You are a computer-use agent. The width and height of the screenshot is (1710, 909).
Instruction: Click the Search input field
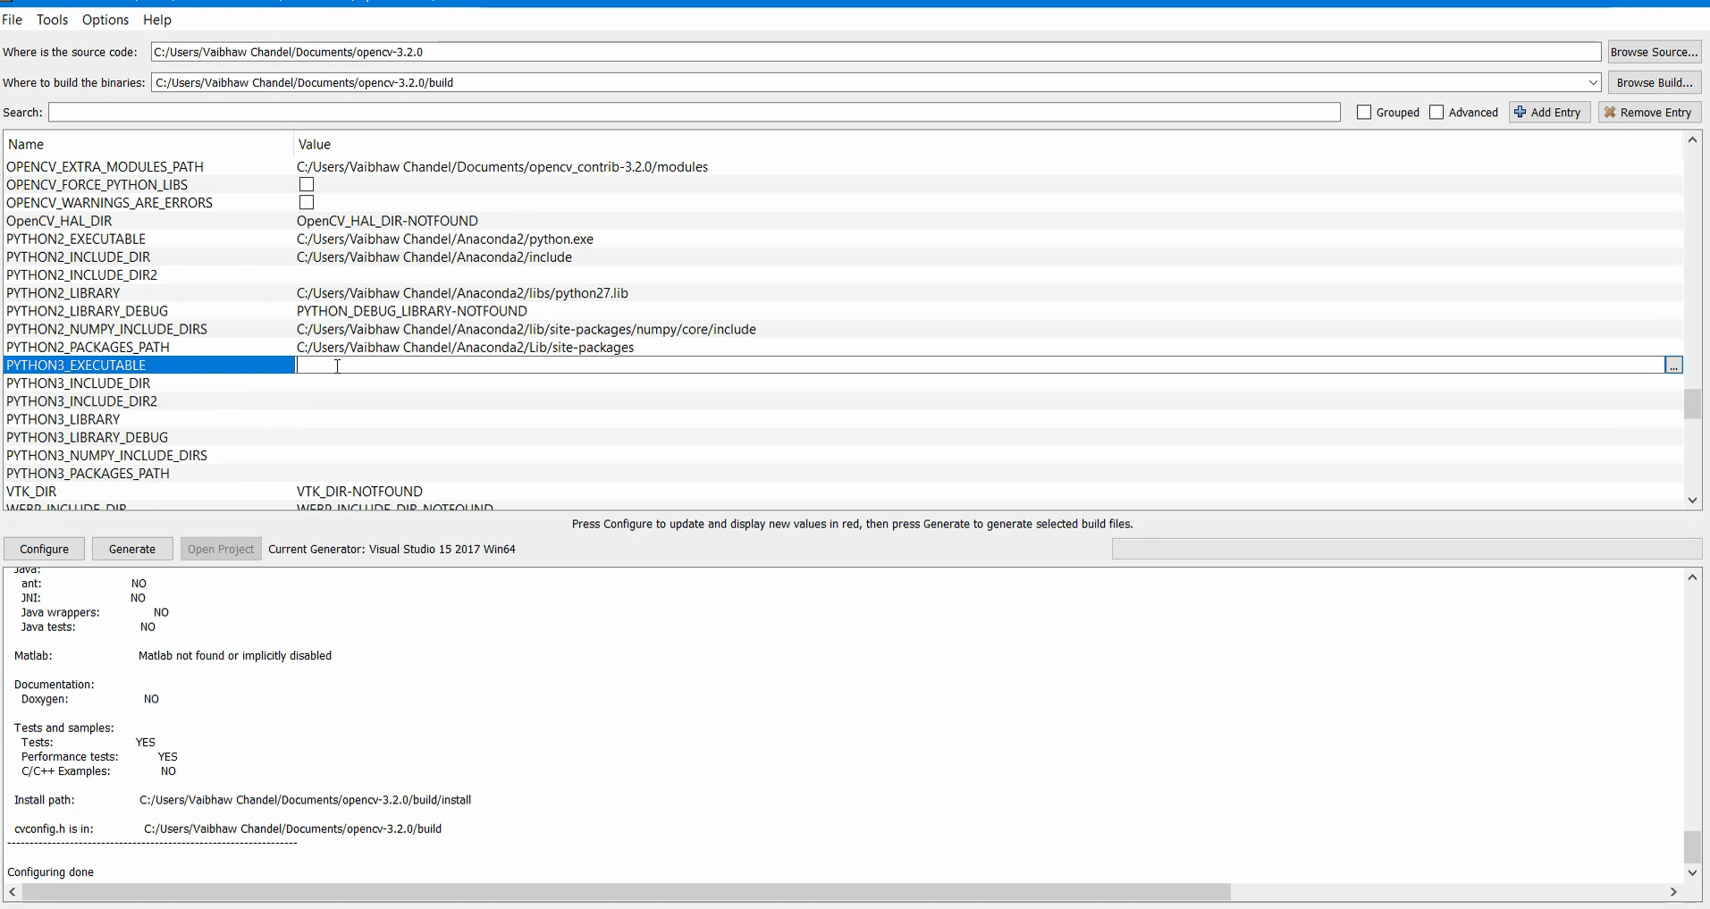695,112
